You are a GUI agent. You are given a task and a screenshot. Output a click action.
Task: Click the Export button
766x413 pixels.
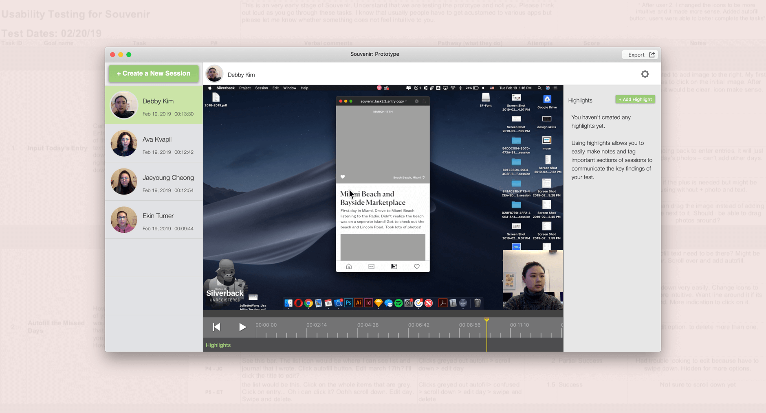640,55
